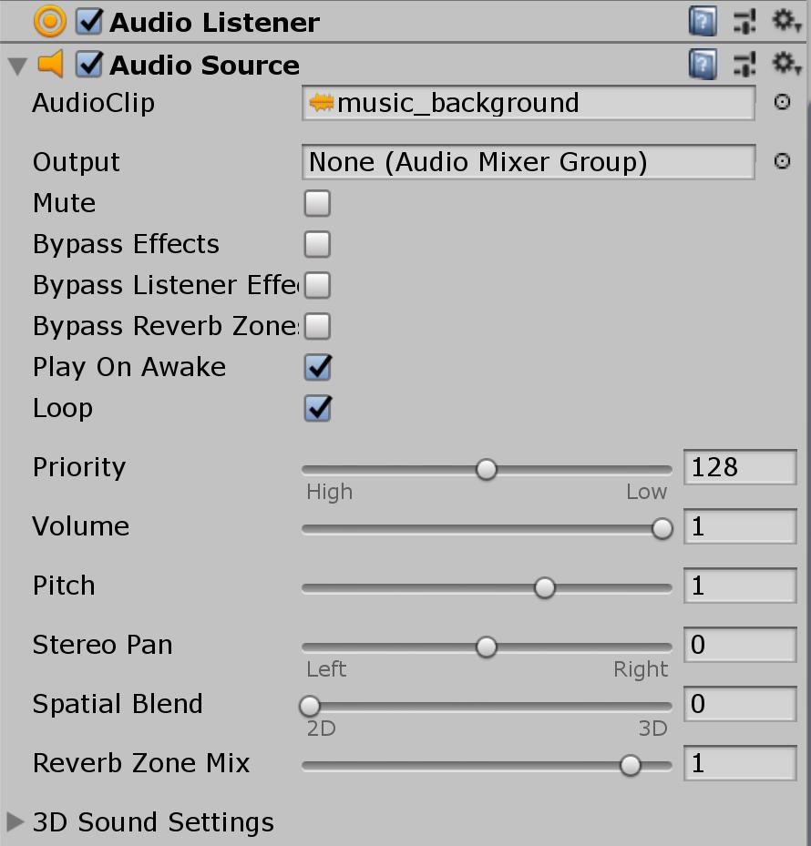
Task: Click the Priority slider handle
Action: [x=487, y=469]
